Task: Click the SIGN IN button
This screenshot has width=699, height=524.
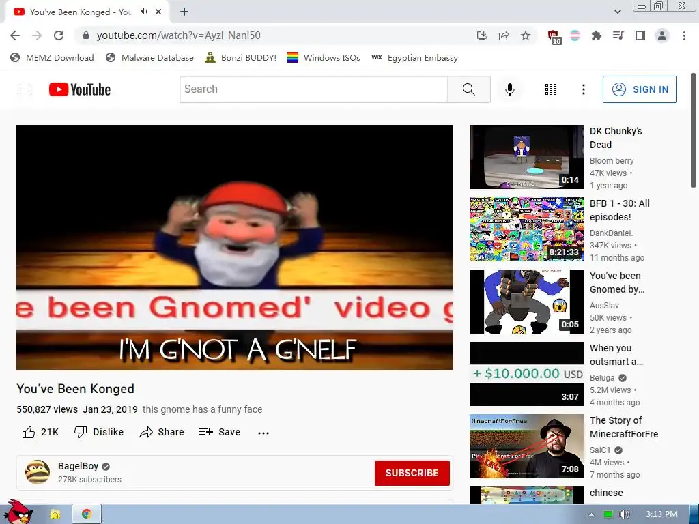Action: pos(639,89)
